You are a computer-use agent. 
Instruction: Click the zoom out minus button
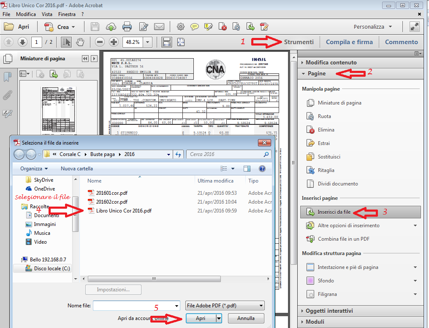coord(100,42)
